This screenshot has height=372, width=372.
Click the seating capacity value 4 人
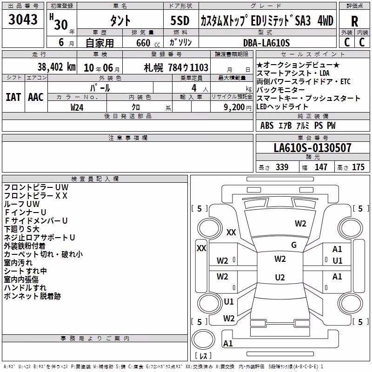tap(200, 88)
